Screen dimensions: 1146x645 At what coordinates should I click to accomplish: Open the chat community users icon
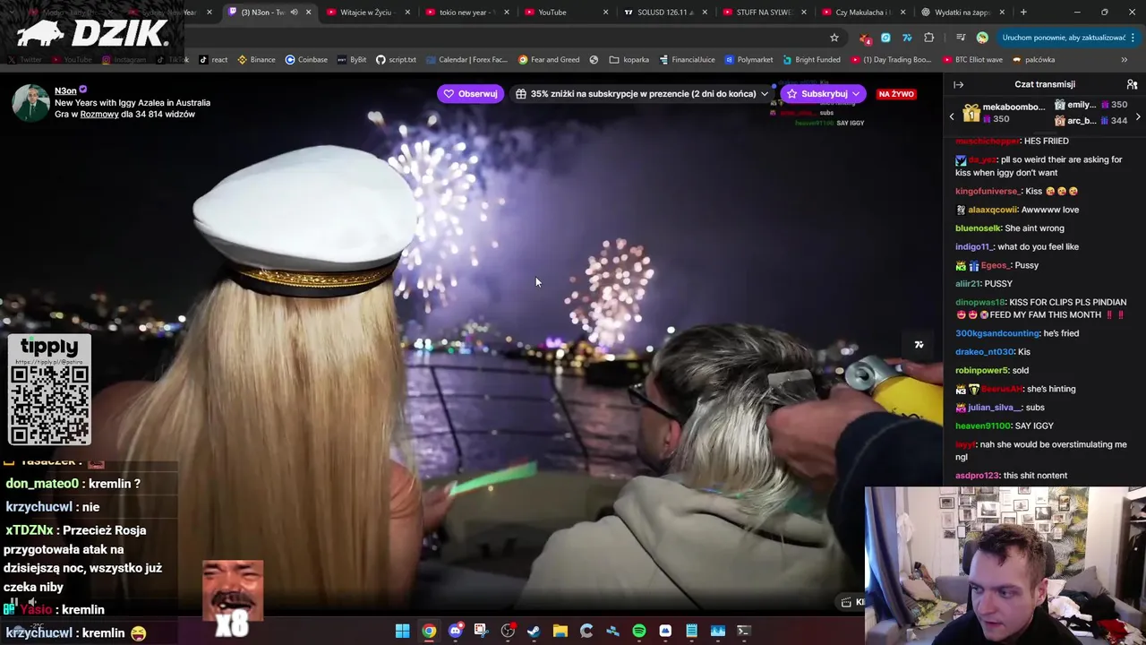[1132, 84]
